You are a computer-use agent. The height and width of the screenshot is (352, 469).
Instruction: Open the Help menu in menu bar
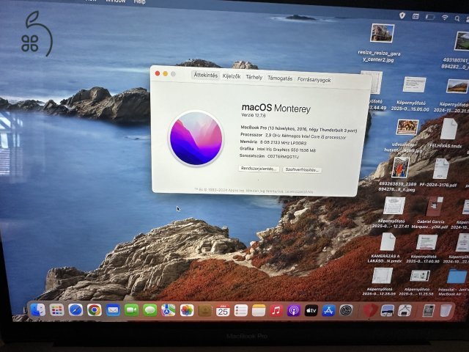pyautogui.click(x=139, y=1)
